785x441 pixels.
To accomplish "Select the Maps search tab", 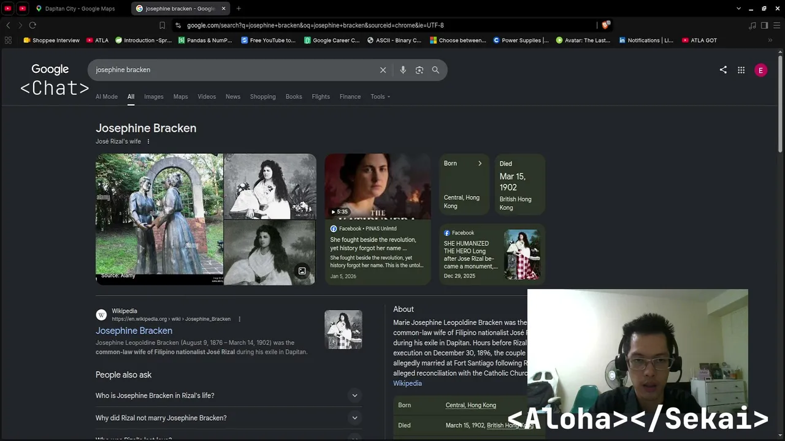I will [x=180, y=97].
